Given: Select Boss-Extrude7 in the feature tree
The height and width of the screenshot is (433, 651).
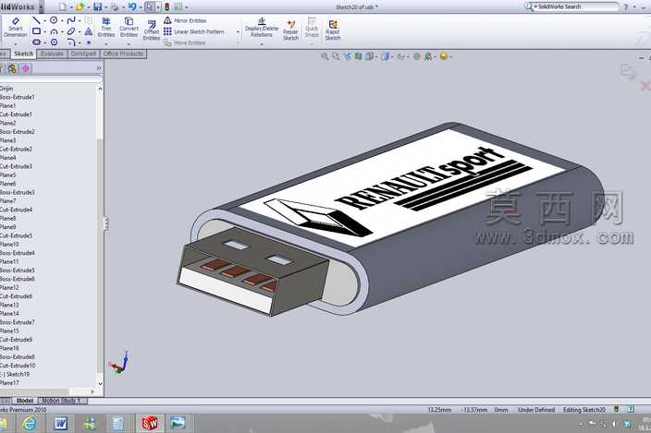Looking at the screenshot, I should pos(17,322).
